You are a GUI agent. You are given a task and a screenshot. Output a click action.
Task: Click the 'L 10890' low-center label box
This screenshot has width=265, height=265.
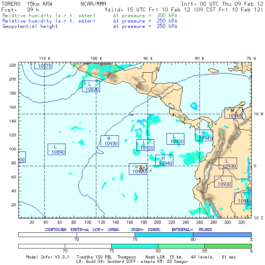tap(57, 149)
